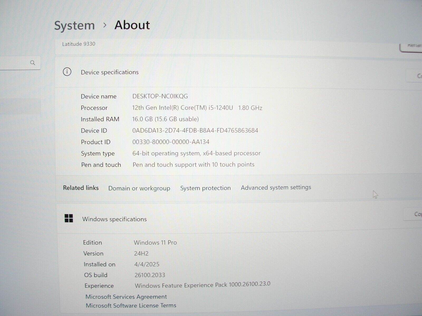Click System in the breadcrumb header
The height and width of the screenshot is (316, 422).
point(74,25)
